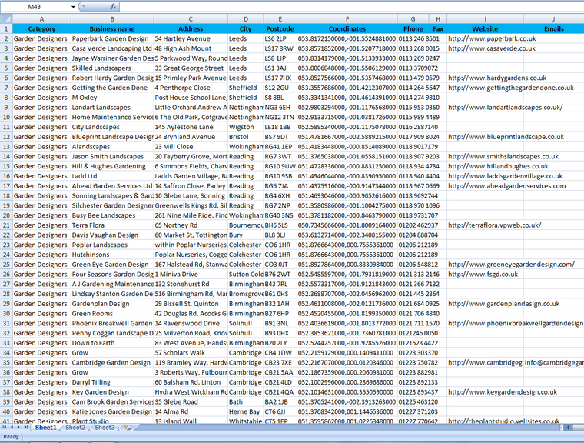The width and height of the screenshot is (584, 443).
Task: Select the Terra Flora cell
Action: tap(112, 225)
